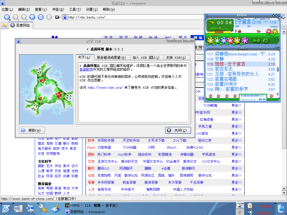Screen dimensions: 287x215
Task: Open the 帮助(H) menu in the menu bar
Action: point(109,9)
